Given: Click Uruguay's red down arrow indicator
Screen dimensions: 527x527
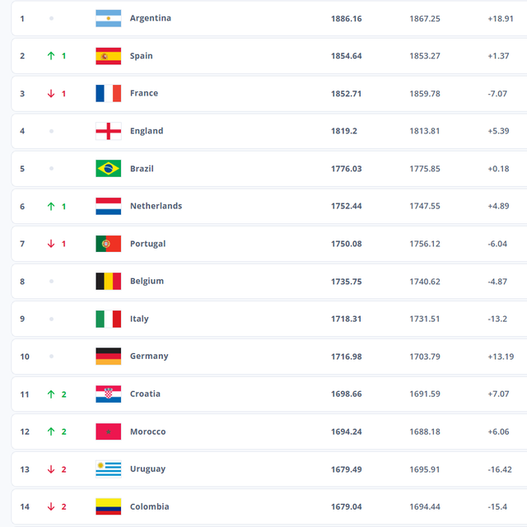Looking at the screenshot, I should coord(51,469).
